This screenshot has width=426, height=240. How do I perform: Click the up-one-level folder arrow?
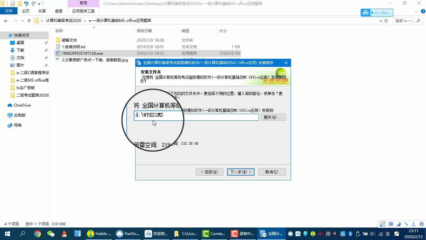[29, 21]
